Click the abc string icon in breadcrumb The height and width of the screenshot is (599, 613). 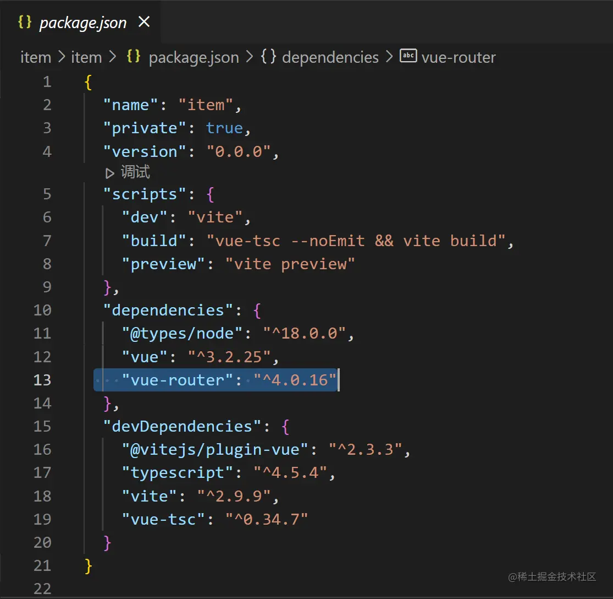[408, 56]
